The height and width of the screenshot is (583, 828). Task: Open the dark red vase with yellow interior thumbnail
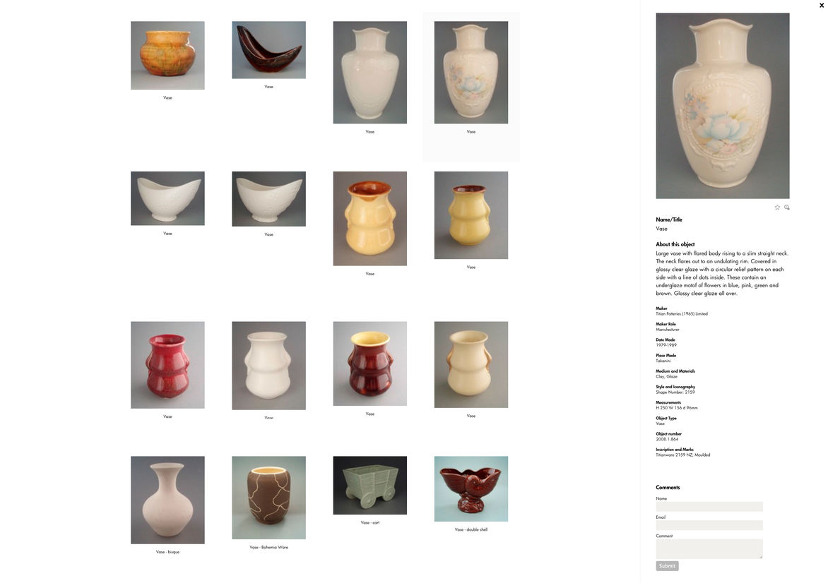(369, 363)
